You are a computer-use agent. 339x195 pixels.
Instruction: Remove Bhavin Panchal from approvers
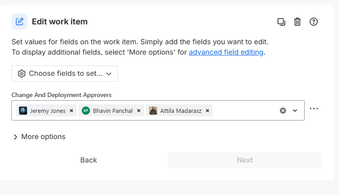click(x=139, y=111)
